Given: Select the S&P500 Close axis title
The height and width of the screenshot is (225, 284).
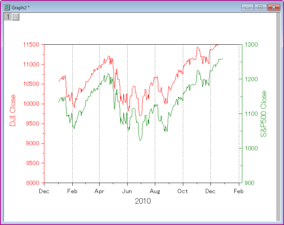Looking at the screenshot, I should point(263,114).
